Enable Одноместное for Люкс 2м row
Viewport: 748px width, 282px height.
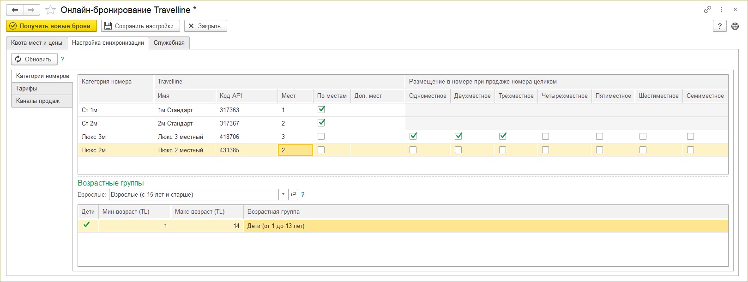coord(413,150)
